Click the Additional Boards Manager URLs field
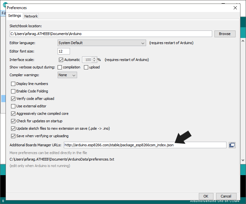The height and width of the screenshot is (204, 246). 145,145
